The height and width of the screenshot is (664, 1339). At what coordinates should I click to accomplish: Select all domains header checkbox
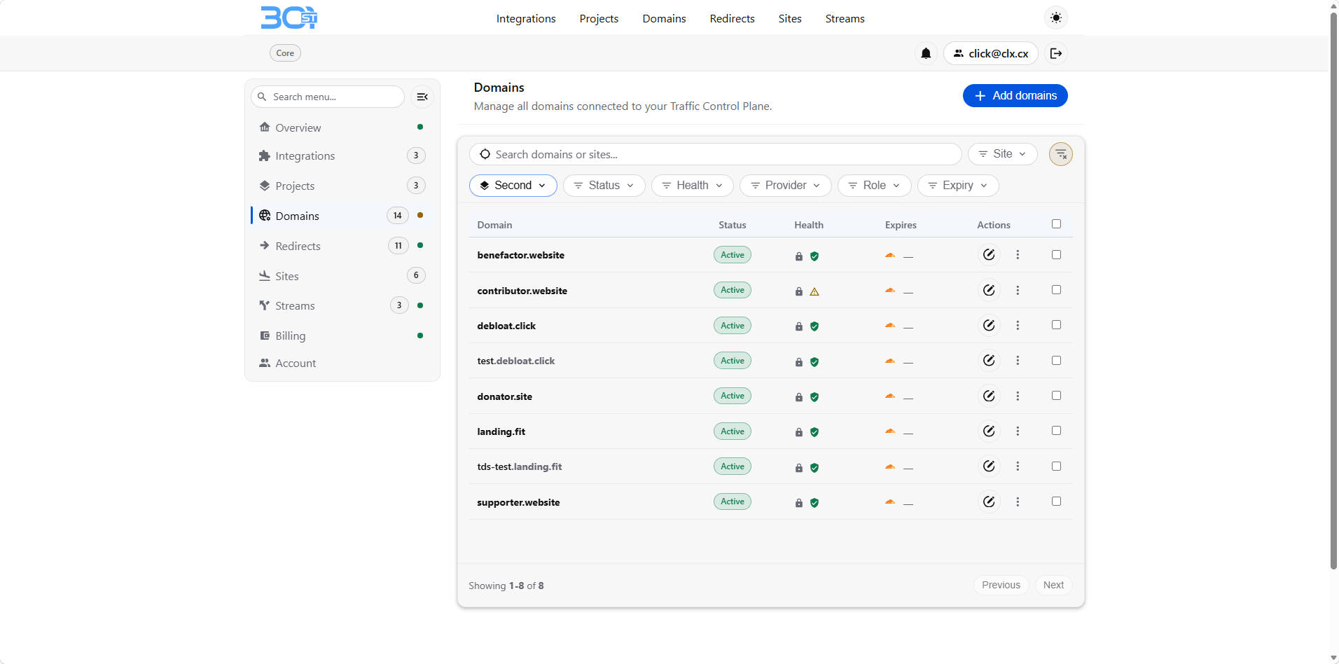coord(1056,224)
